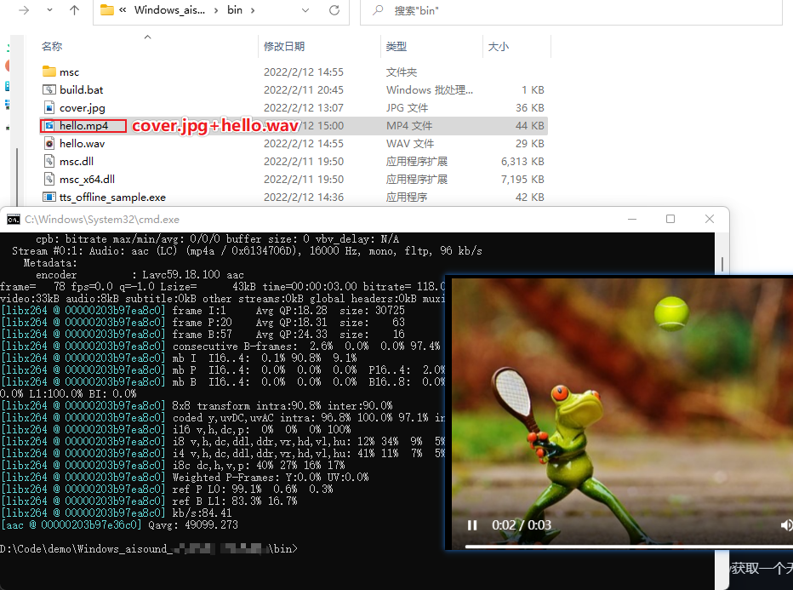Select the cover.jpg image file icon
This screenshot has height=590, width=793.
(49, 107)
